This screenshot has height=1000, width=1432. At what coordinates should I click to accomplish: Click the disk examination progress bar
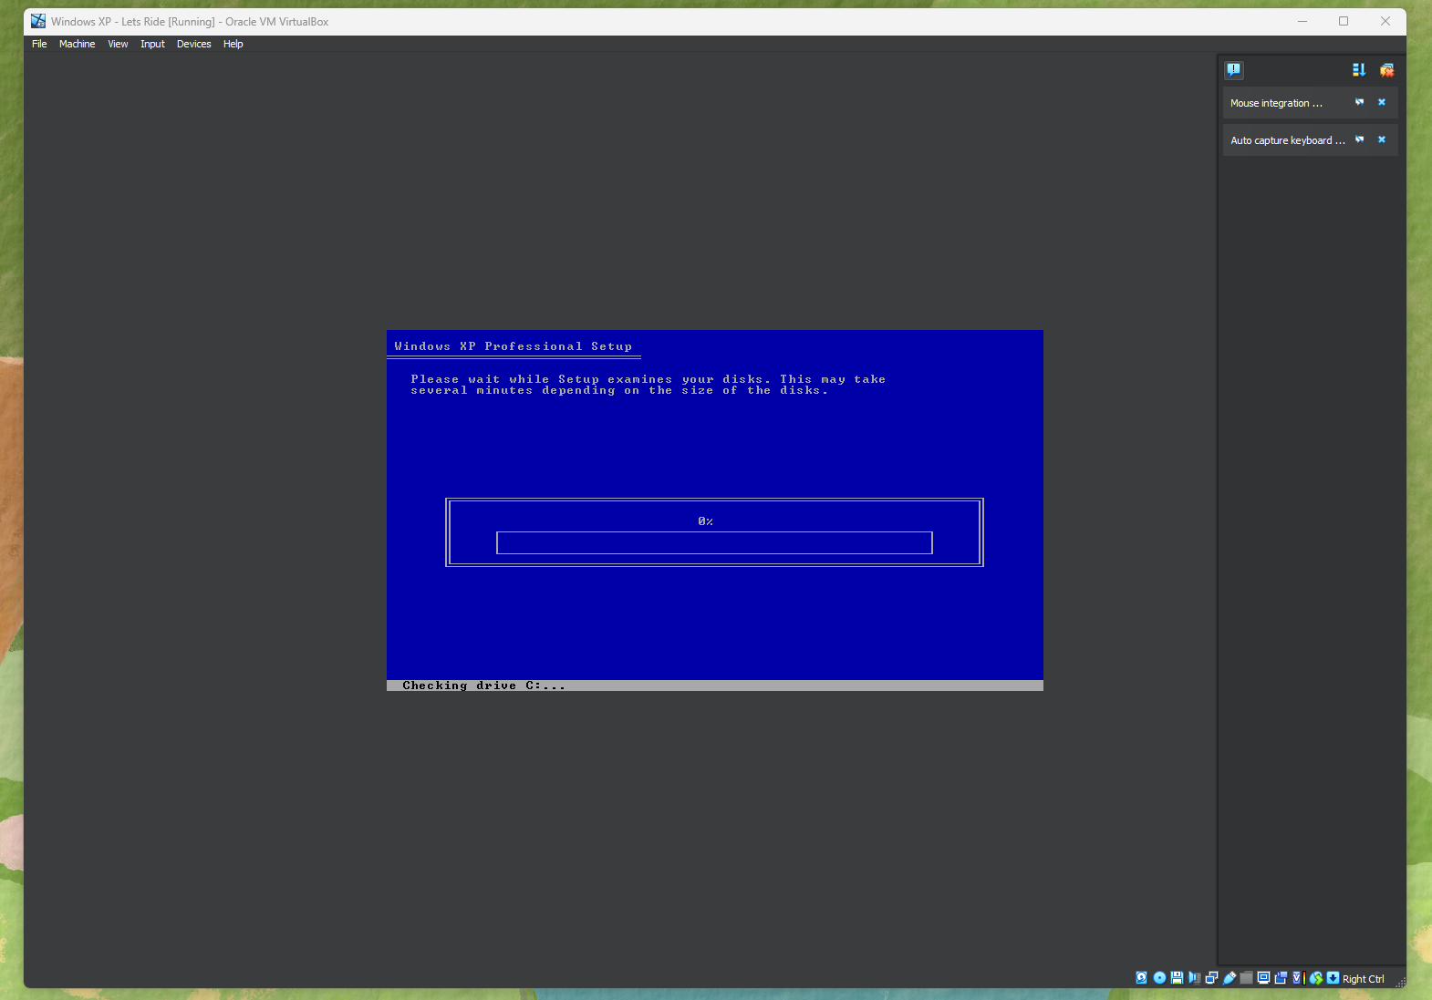pos(714,543)
